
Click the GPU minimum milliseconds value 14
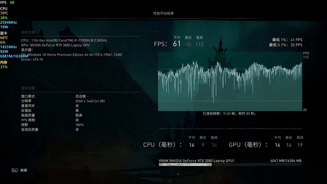[289, 145]
